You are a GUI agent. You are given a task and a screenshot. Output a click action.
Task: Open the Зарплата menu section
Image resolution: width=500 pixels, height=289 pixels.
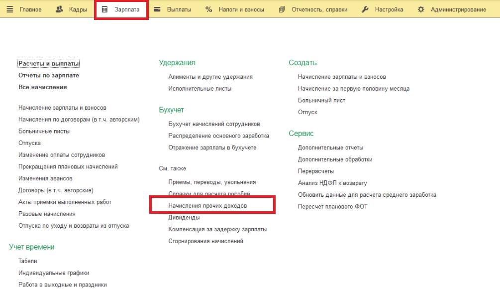click(128, 9)
